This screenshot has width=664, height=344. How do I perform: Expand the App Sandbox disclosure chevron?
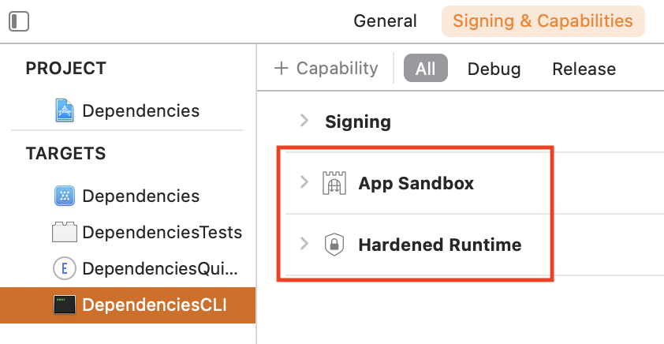pos(304,183)
